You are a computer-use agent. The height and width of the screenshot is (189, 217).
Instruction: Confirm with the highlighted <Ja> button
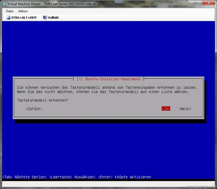166,109
